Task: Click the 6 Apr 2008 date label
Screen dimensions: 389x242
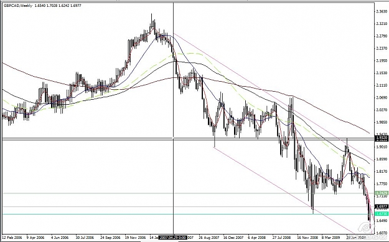Action: point(257,238)
